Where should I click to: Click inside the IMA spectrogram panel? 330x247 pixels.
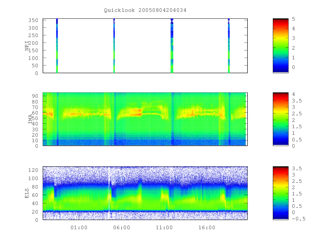click(145, 119)
